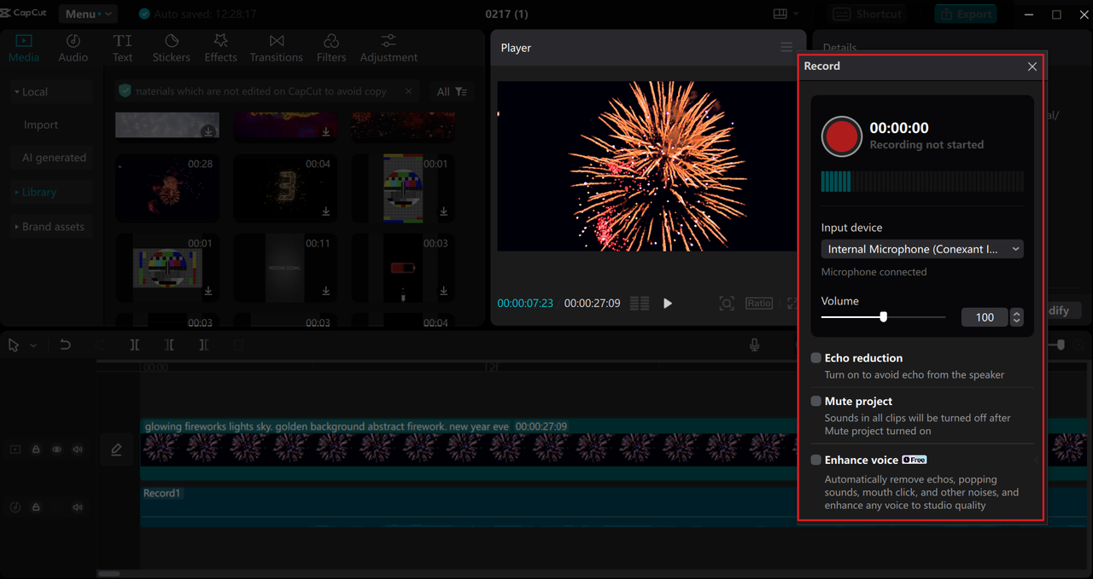Collapse the Local section
This screenshot has width=1093, height=579.
click(51, 92)
